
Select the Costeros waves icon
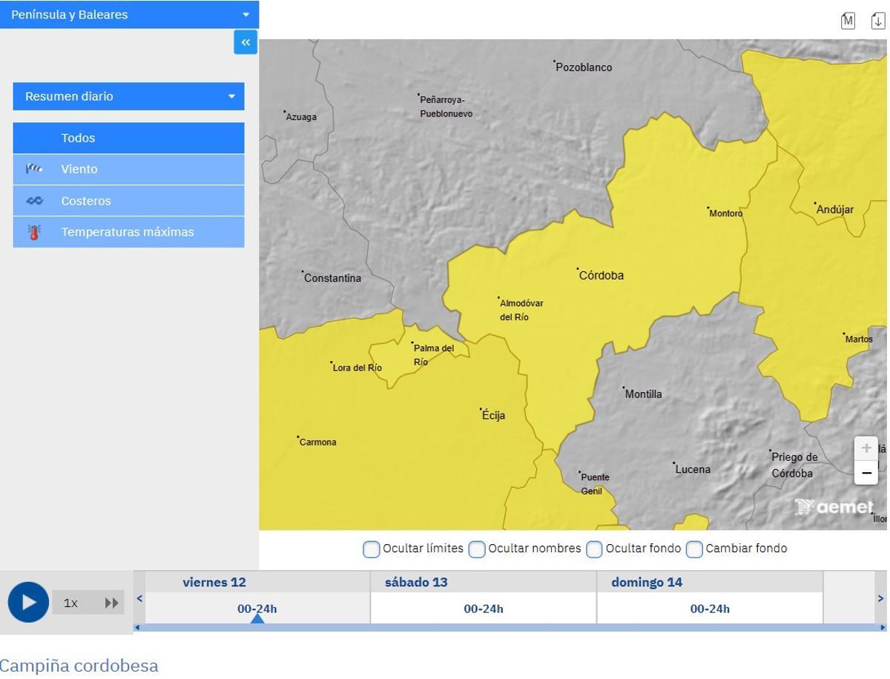pyautogui.click(x=34, y=201)
